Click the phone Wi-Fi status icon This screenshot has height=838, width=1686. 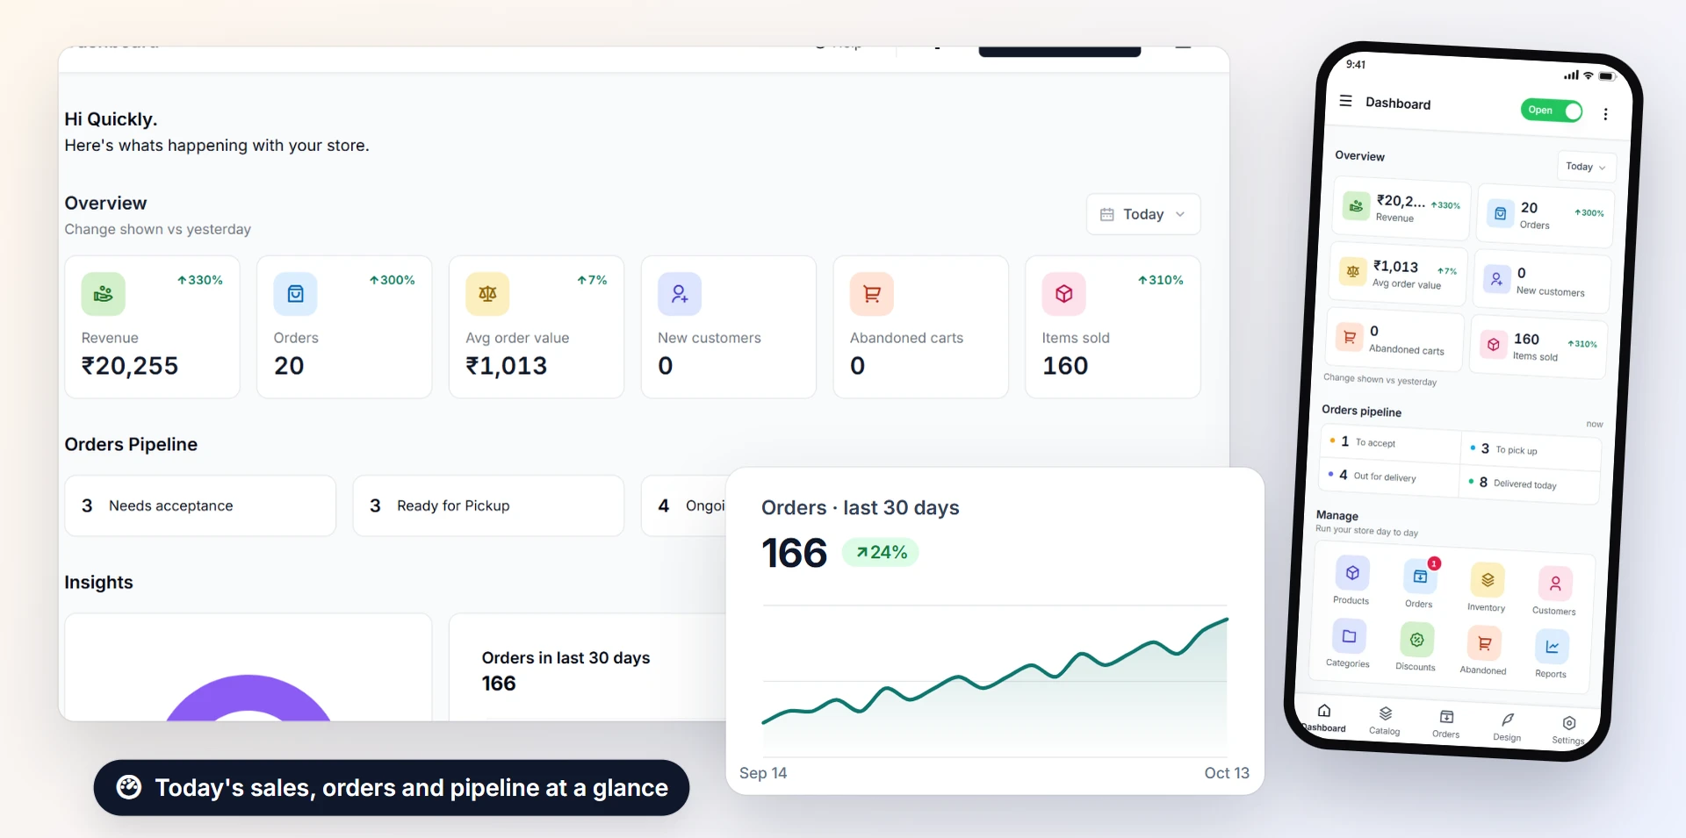tap(1589, 75)
